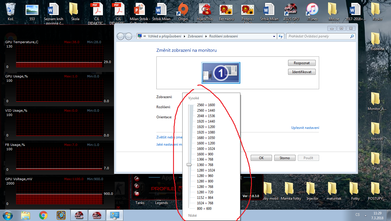This screenshot has width=391, height=221.
Task: Open the Mamka fotky folder
Action: [x=291, y=191]
